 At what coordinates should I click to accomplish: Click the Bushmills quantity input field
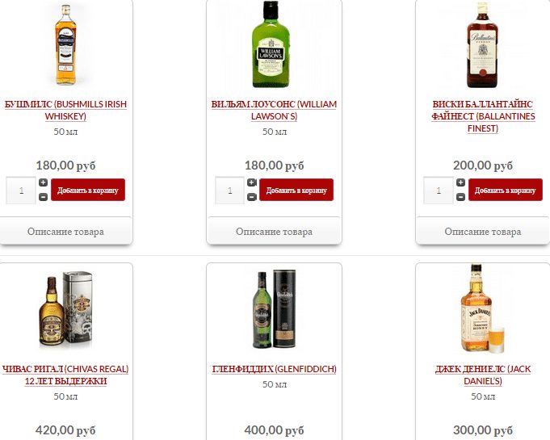pyautogui.click(x=21, y=191)
